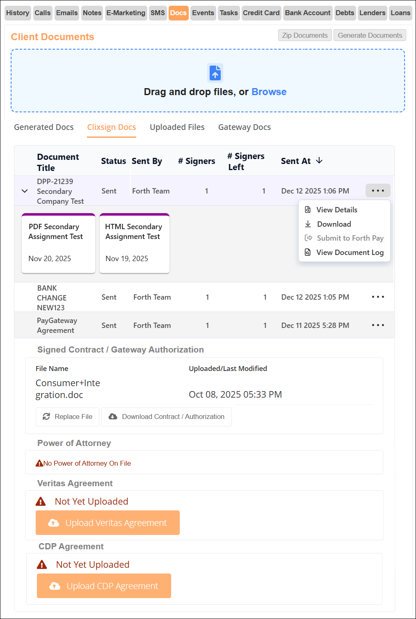Click the cloud icon on Download Contract / Authorization
Viewport: 416px width, 619px height.
click(x=113, y=416)
